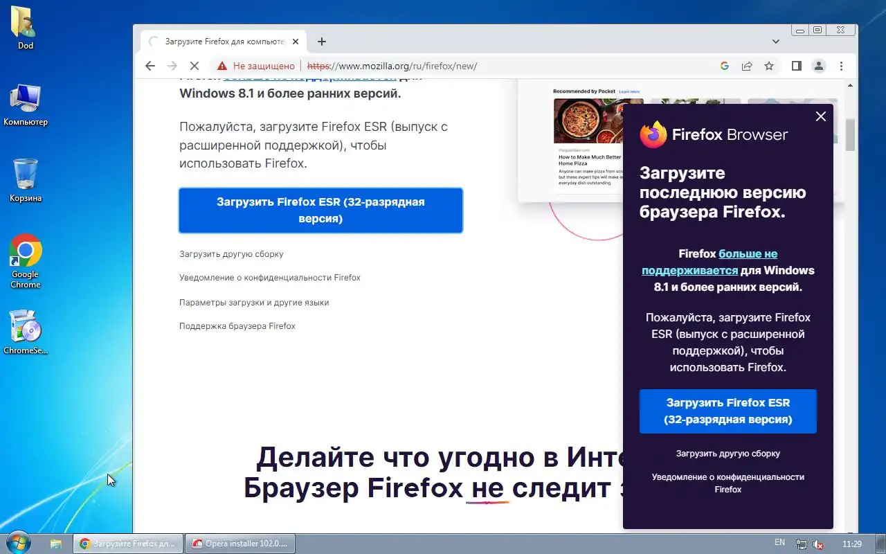Open the Windows Start button
This screenshot has height=554, width=886.
pyautogui.click(x=17, y=543)
